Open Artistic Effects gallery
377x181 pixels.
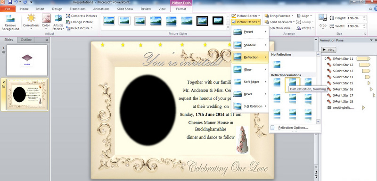point(58,23)
